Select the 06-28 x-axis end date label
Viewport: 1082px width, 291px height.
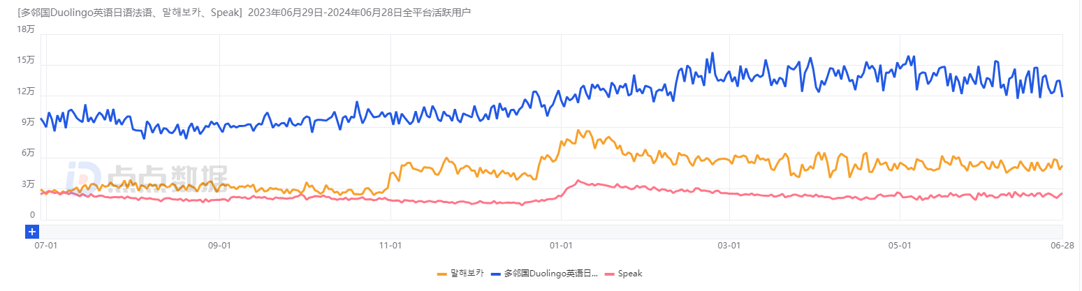coord(1062,246)
